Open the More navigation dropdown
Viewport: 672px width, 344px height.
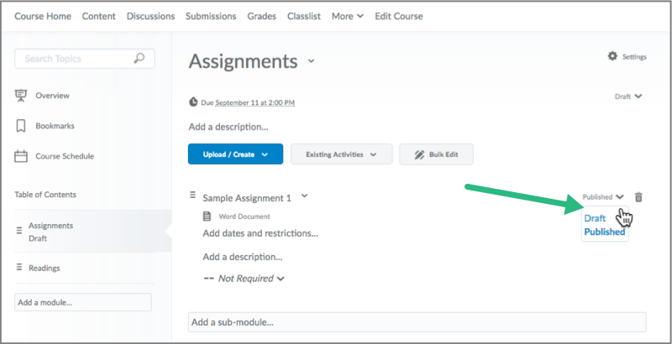click(347, 16)
